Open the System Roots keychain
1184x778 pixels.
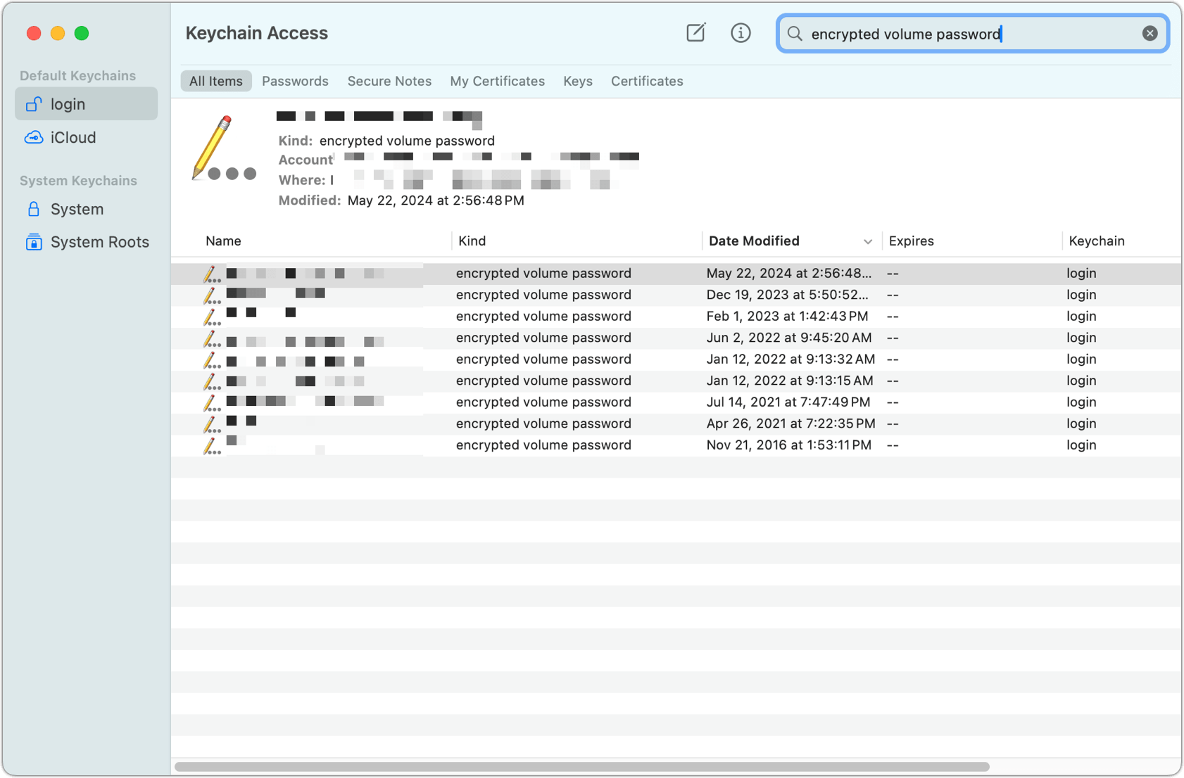(99, 242)
